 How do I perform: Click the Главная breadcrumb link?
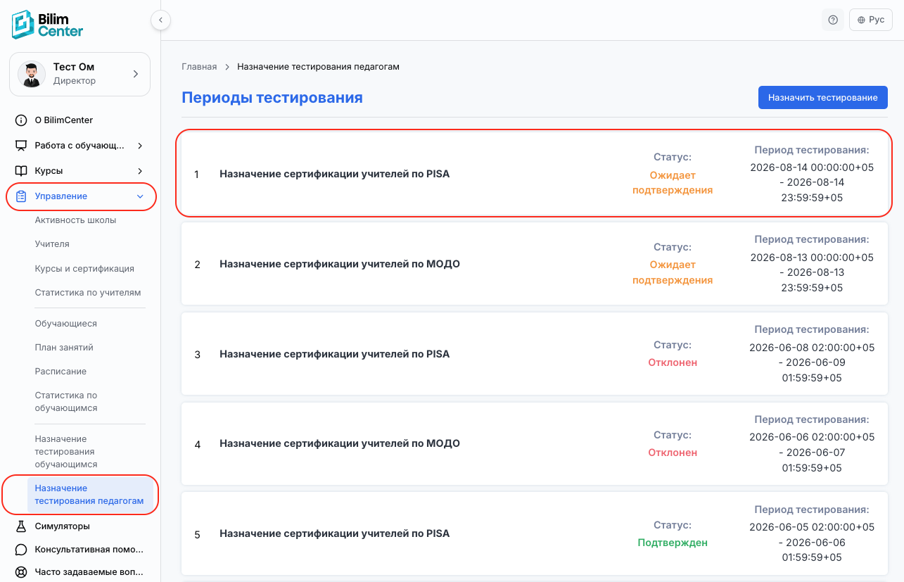(199, 67)
